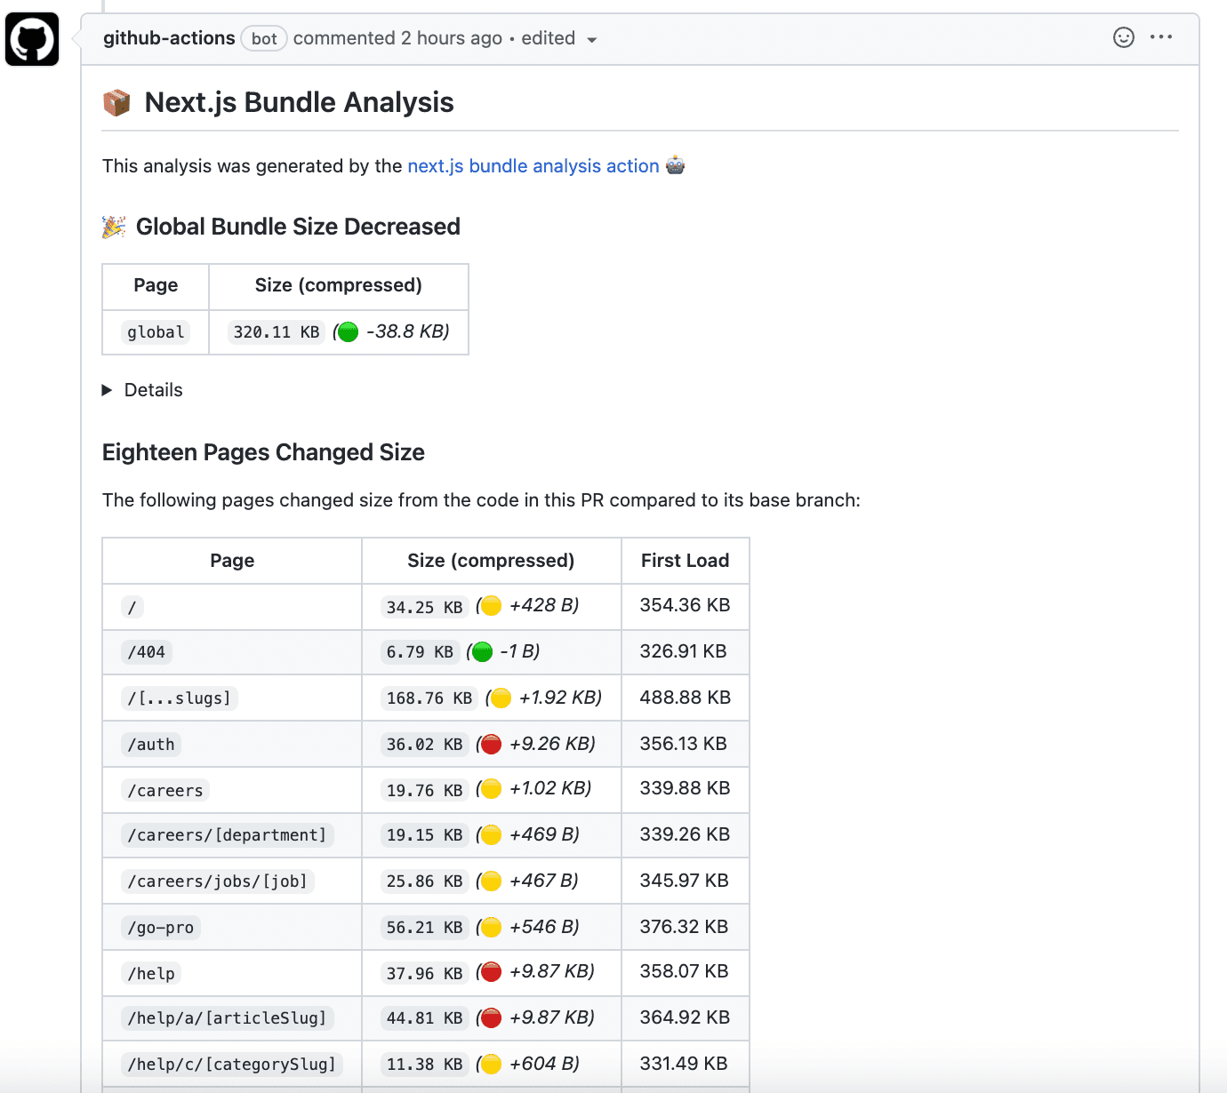
Task: Select the 6.79 KB size value
Action: pos(420,652)
